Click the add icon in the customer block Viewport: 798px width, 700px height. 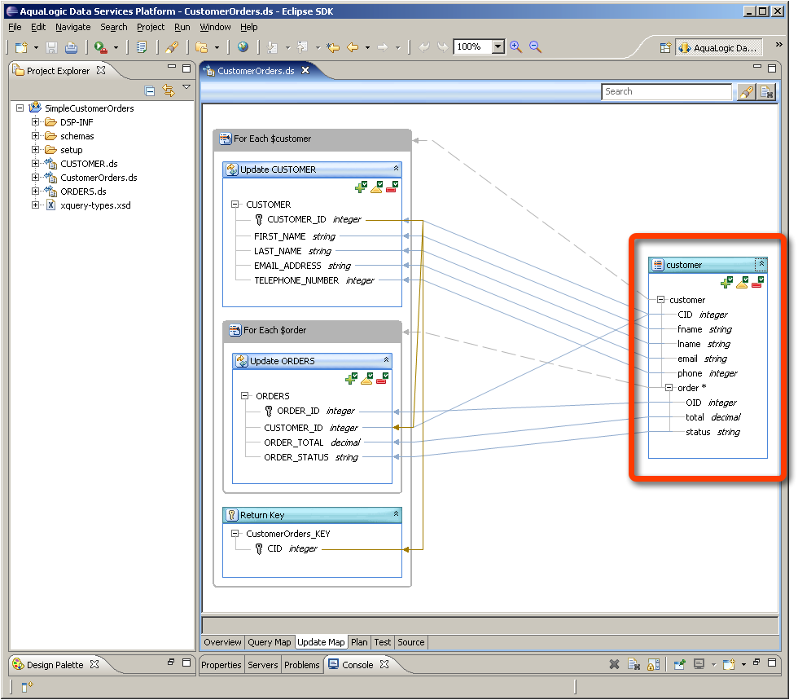726,282
